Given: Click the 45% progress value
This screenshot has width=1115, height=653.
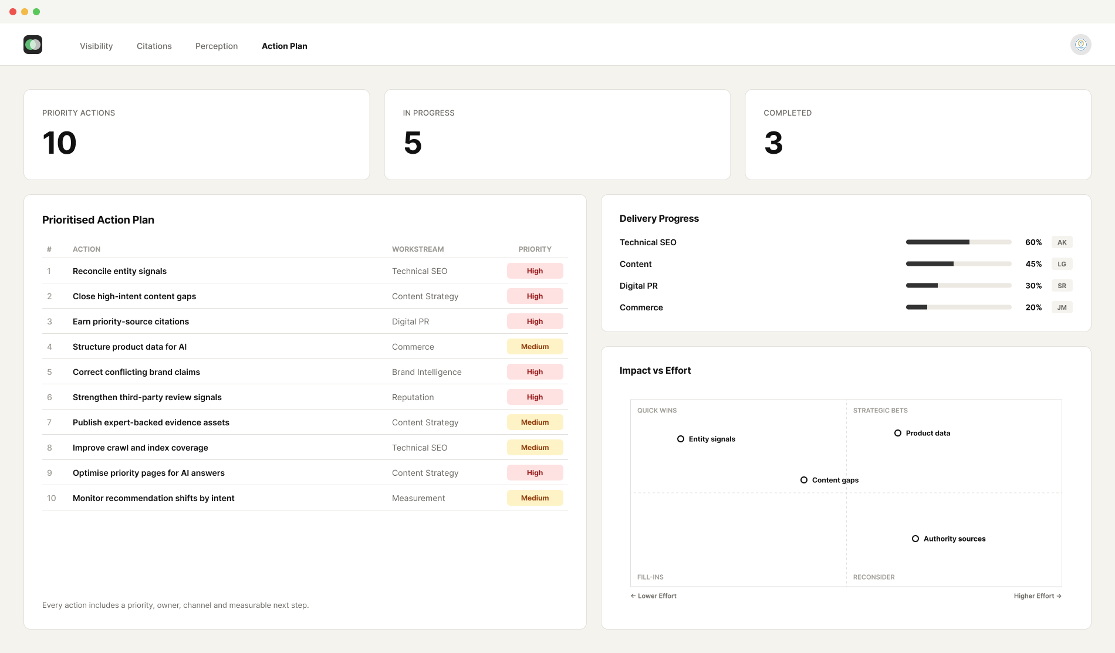Looking at the screenshot, I should click(x=1033, y=264).
